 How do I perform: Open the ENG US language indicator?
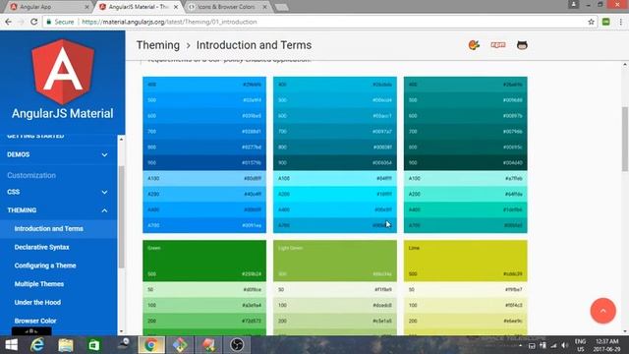(x=580, y=345)
